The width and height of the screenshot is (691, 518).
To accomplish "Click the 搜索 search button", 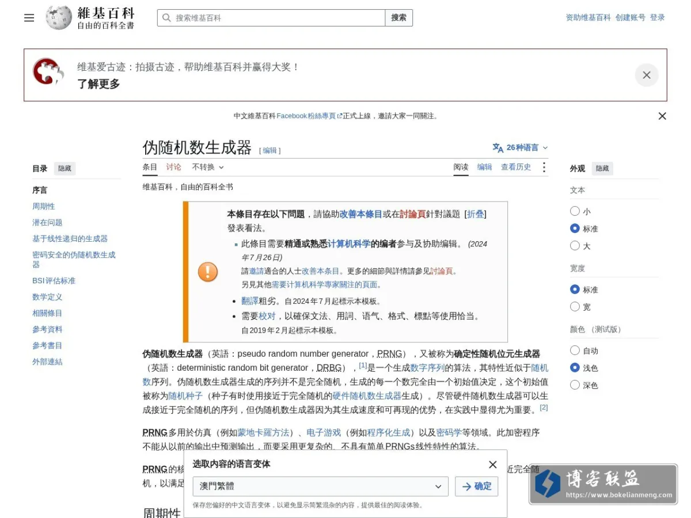I will click(398, 18).
